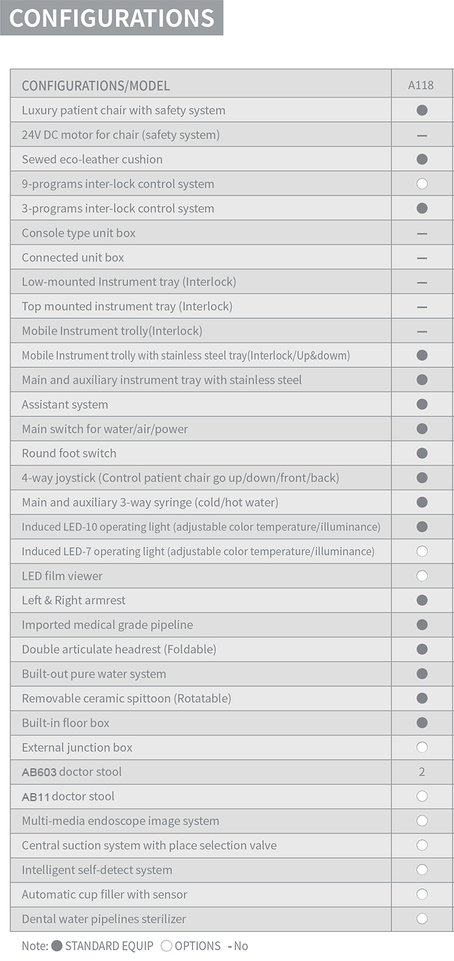
Task: Click the empty circle for Automatic cup filler
Action: click(422, 894)
